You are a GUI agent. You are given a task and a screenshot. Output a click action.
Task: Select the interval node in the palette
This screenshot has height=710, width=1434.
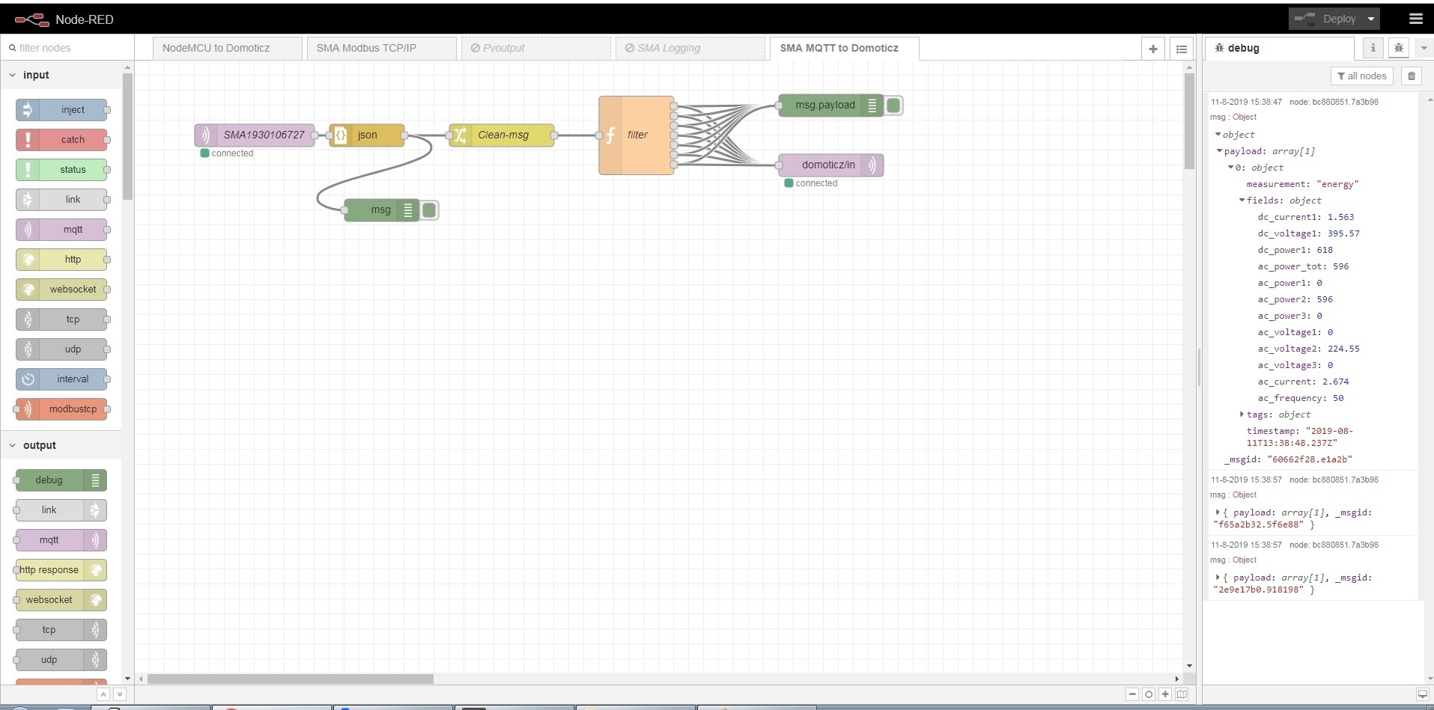pyautogui.click(x=61, y=379)
